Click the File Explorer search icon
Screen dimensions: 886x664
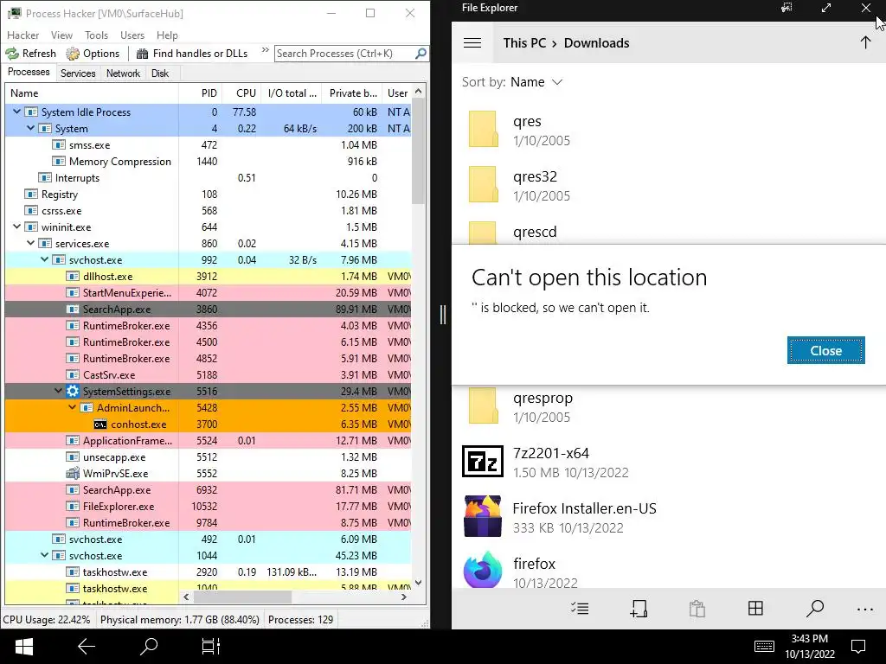(814, 608)
